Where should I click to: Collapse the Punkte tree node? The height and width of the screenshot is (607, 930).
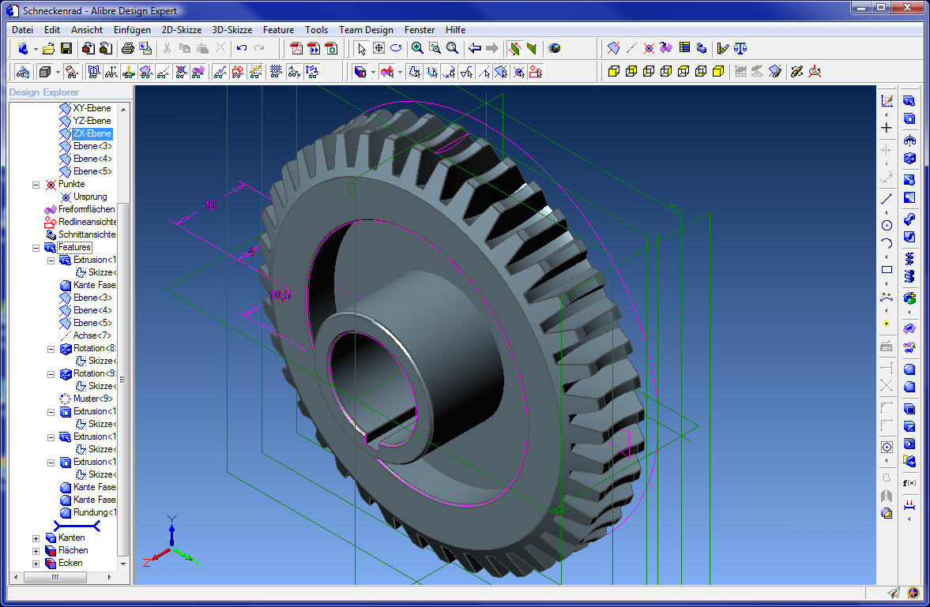[x=36, y=185]
